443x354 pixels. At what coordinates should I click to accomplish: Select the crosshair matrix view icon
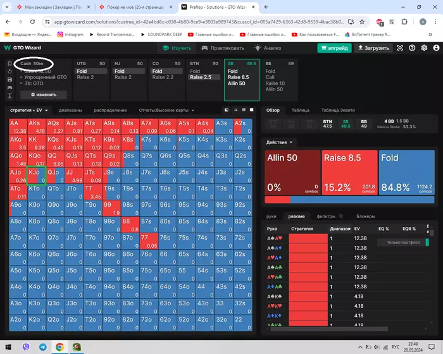[235, 110]
